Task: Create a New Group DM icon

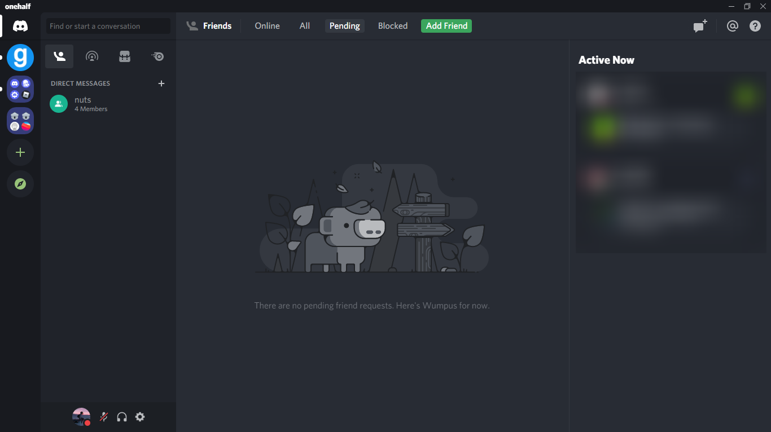Action: tap(700, 26)
